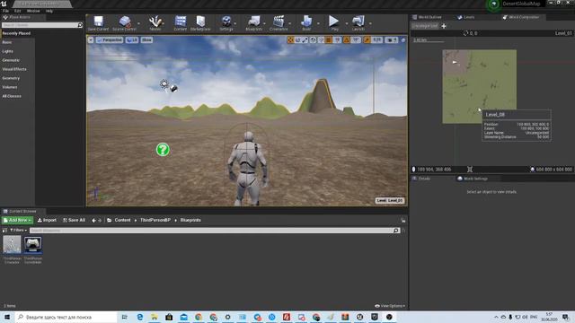The width and height of the screenshot is (575, 323).
Task: Toggle rotation snapping in viewport
Action: (x=347, y=39)
